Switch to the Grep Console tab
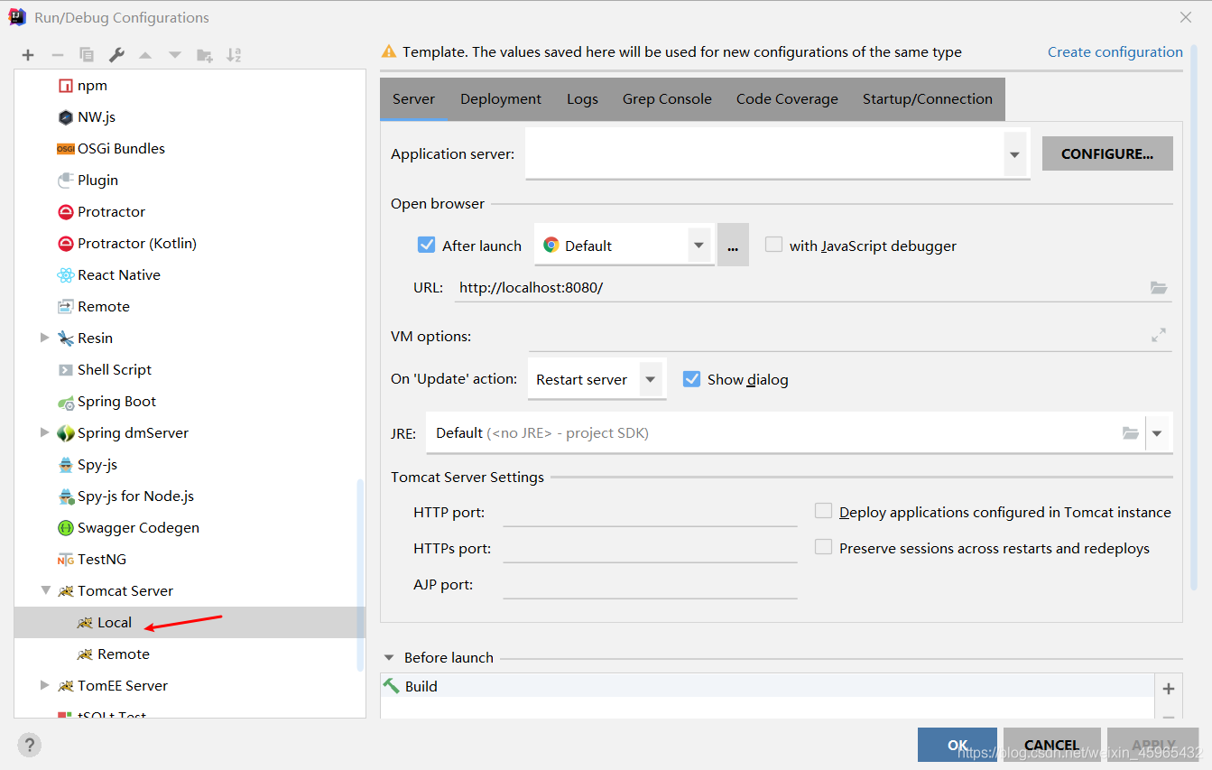Viewport: 1212px width, 770px height. 667,99
